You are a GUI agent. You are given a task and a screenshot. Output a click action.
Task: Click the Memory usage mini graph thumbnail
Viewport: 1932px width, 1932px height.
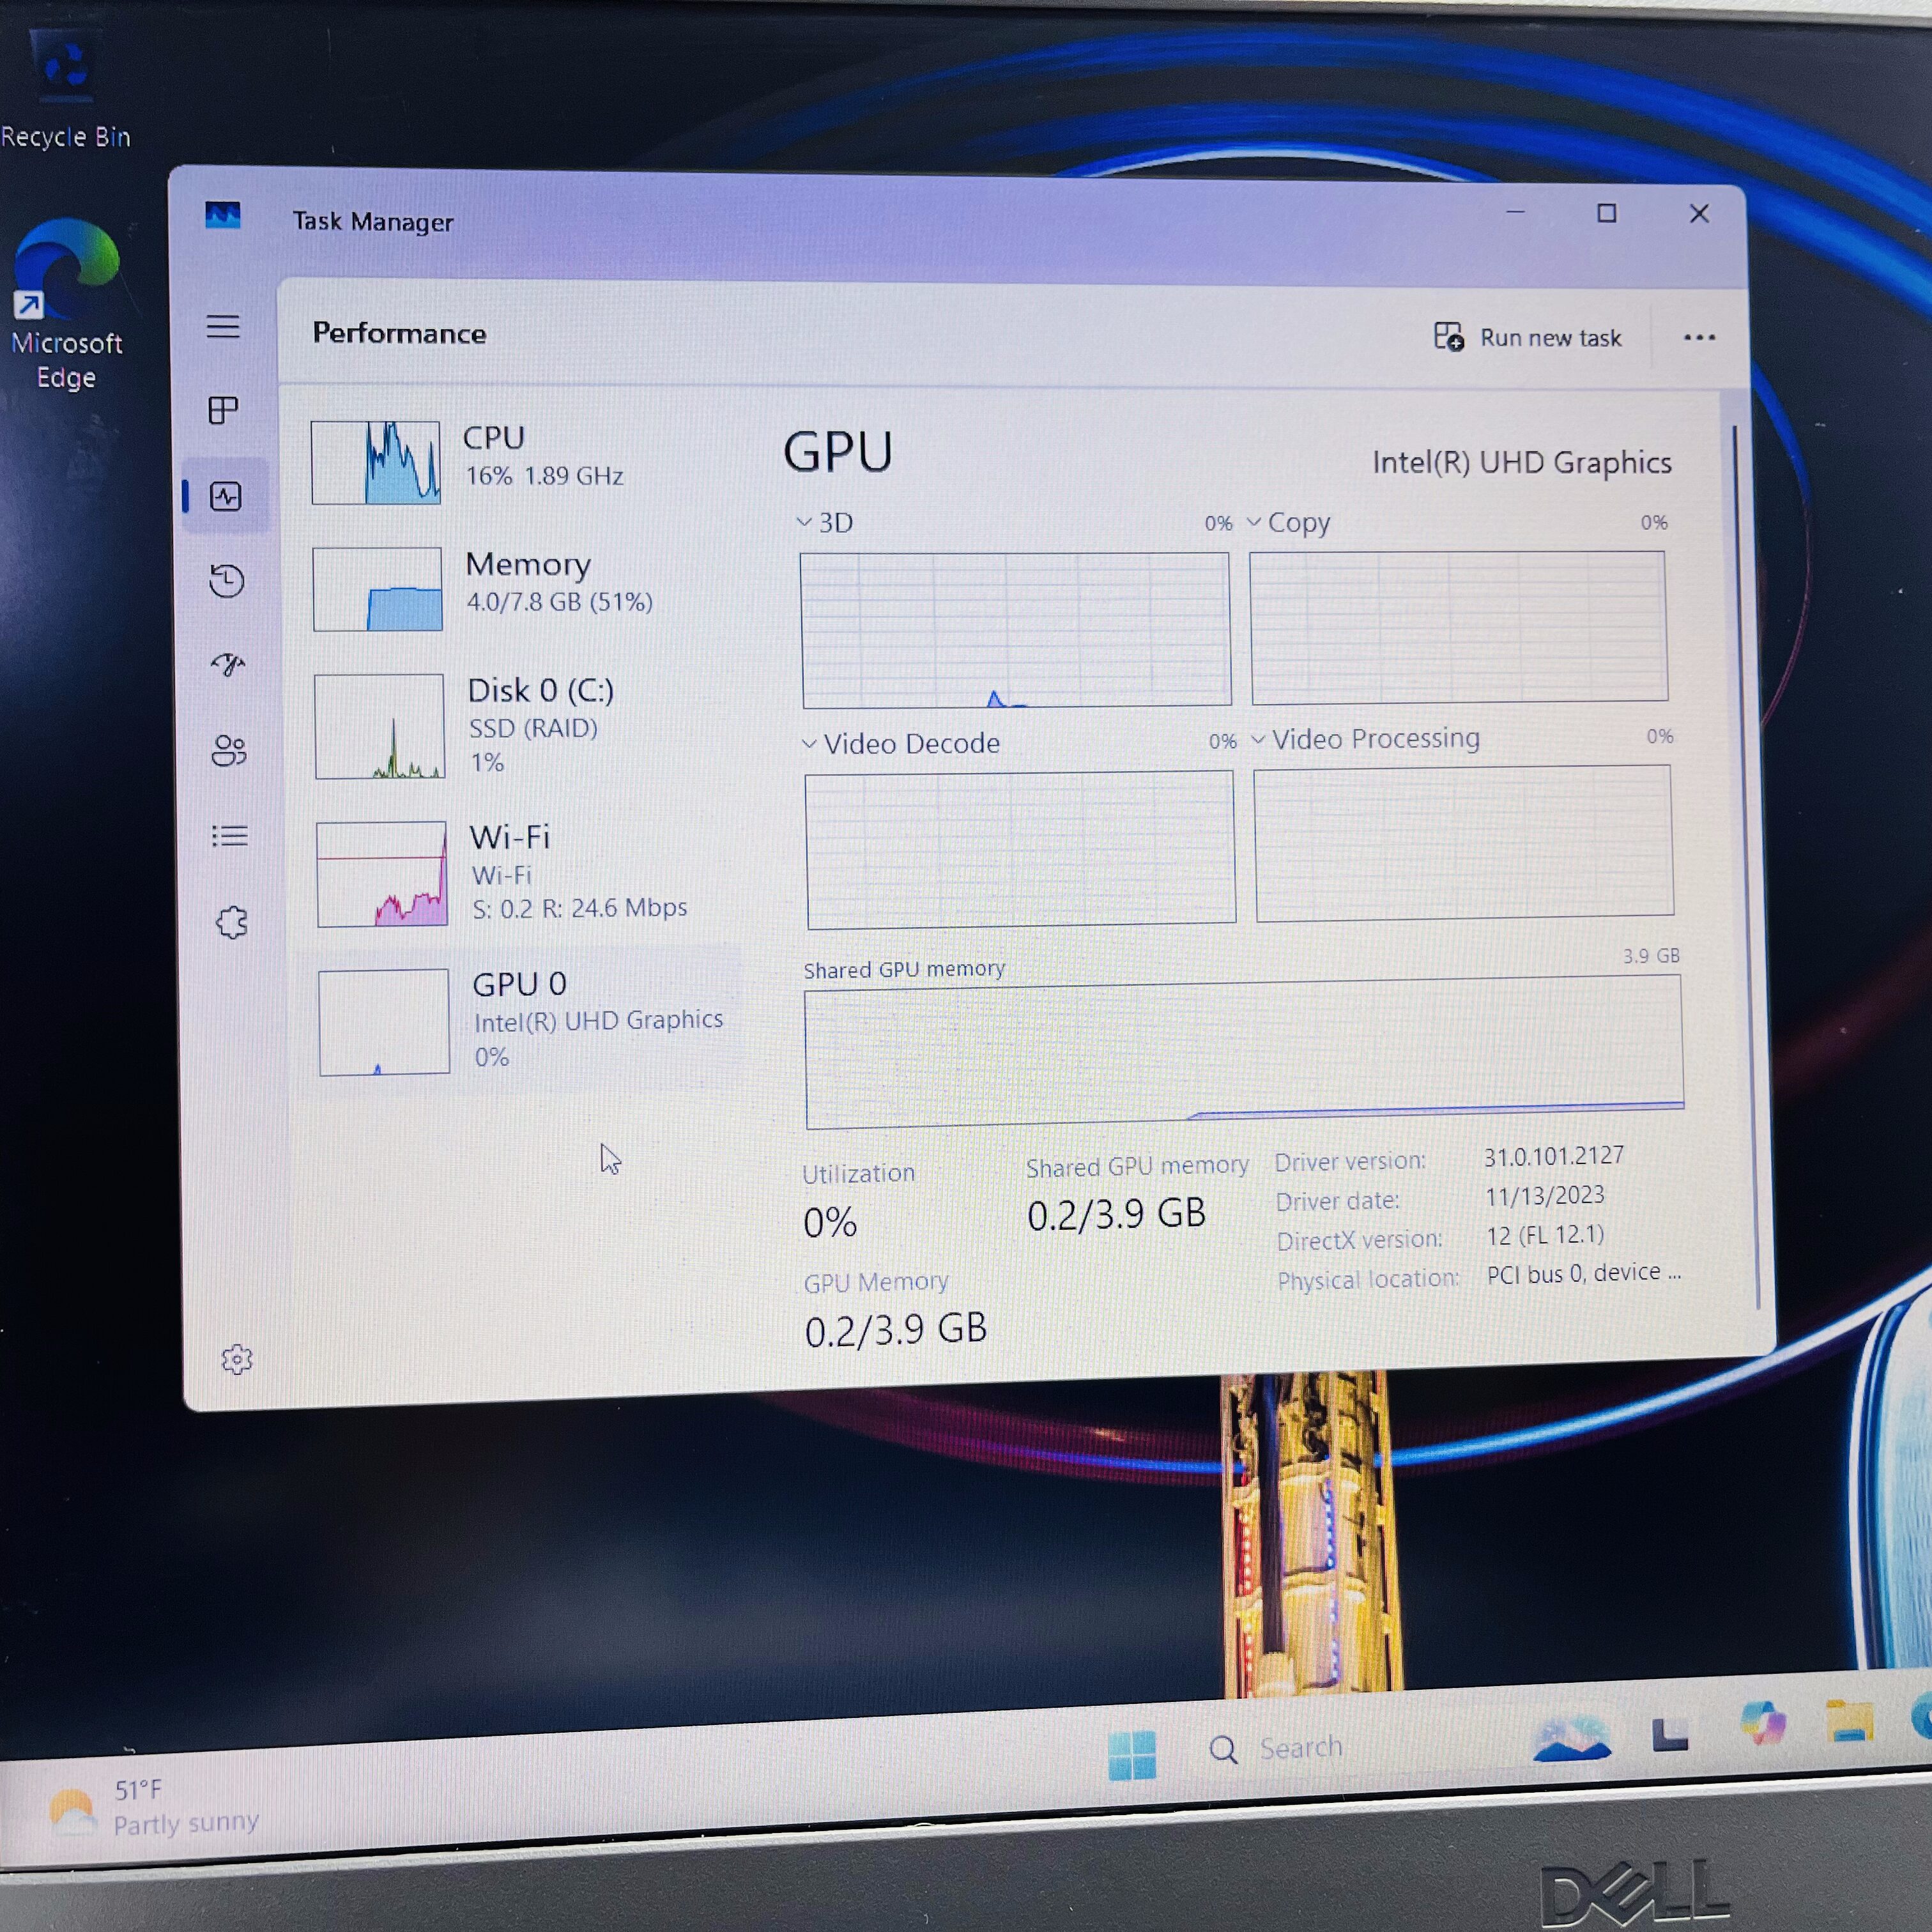pyautogui.click(x=378, y=589)
